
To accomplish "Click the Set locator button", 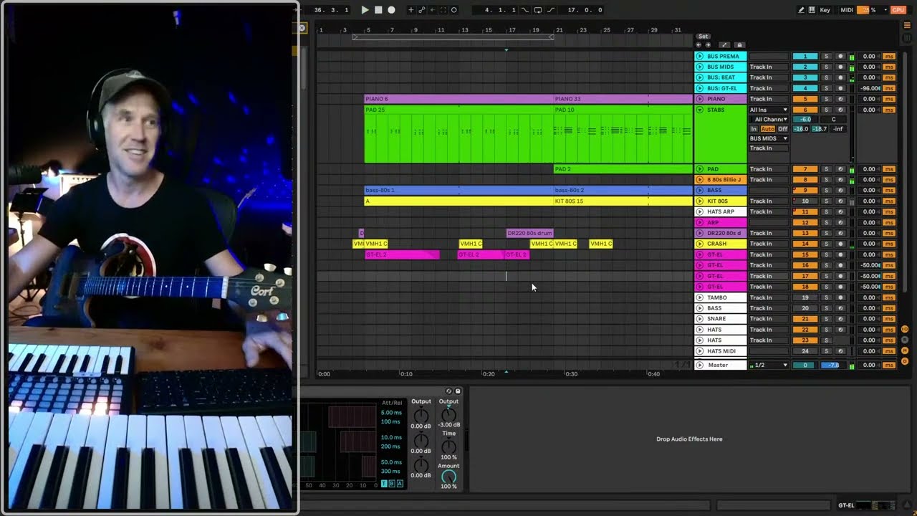I will (704, 37).
